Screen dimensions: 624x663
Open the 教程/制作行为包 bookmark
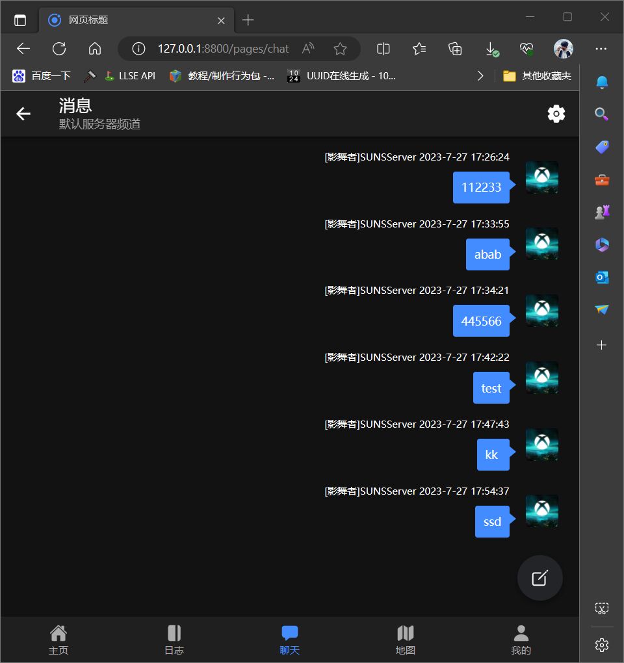222,75
